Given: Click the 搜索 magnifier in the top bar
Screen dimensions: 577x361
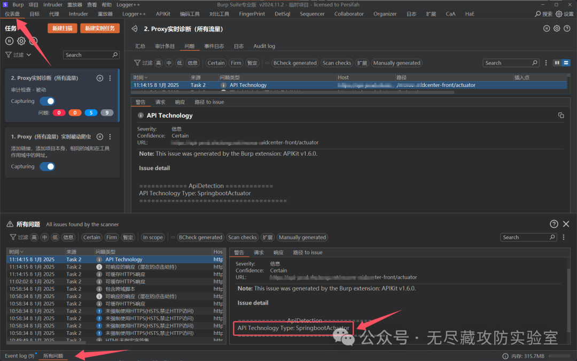Looking at the screenshot, I should coord(538,14).
